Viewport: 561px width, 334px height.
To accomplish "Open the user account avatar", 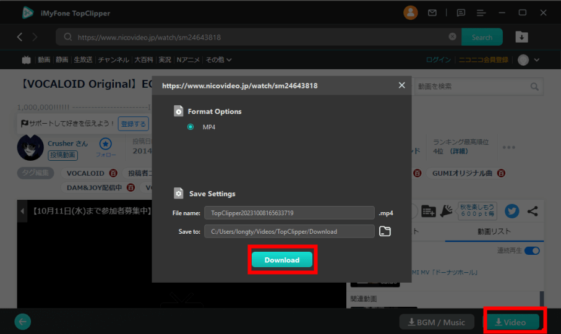I will (x=410, y=13).
